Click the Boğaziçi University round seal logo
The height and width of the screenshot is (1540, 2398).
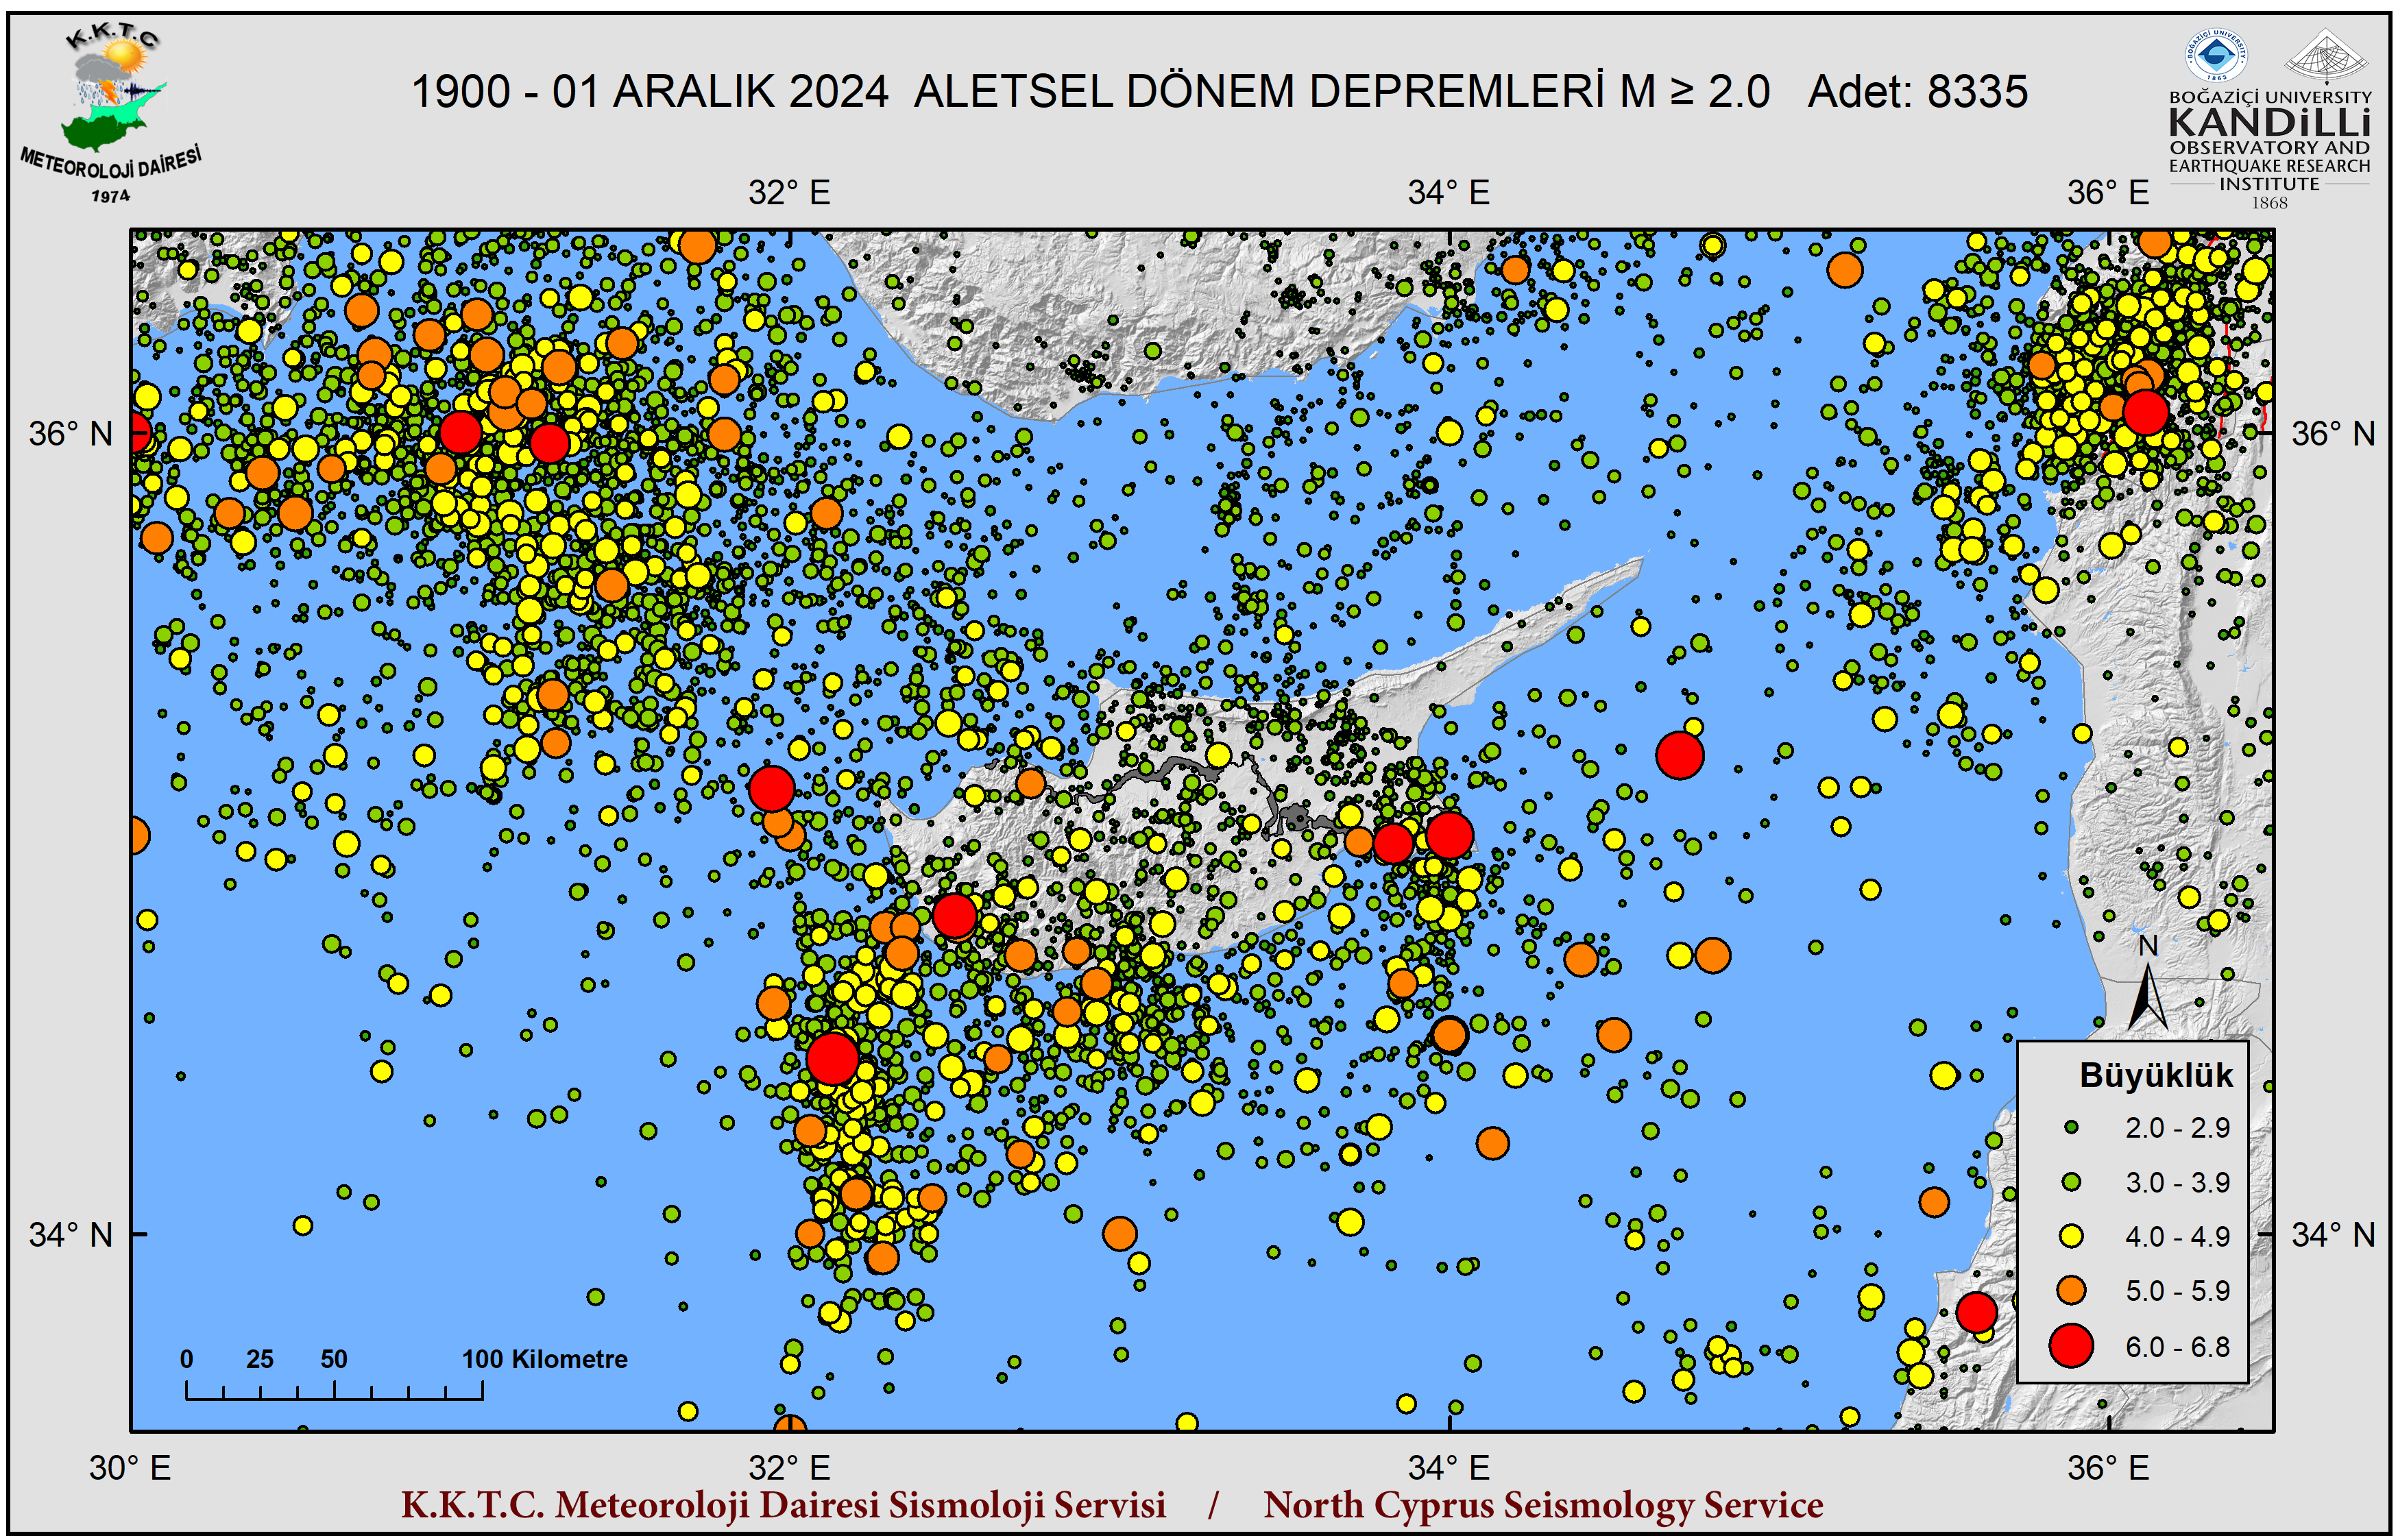pos(2216,54)
